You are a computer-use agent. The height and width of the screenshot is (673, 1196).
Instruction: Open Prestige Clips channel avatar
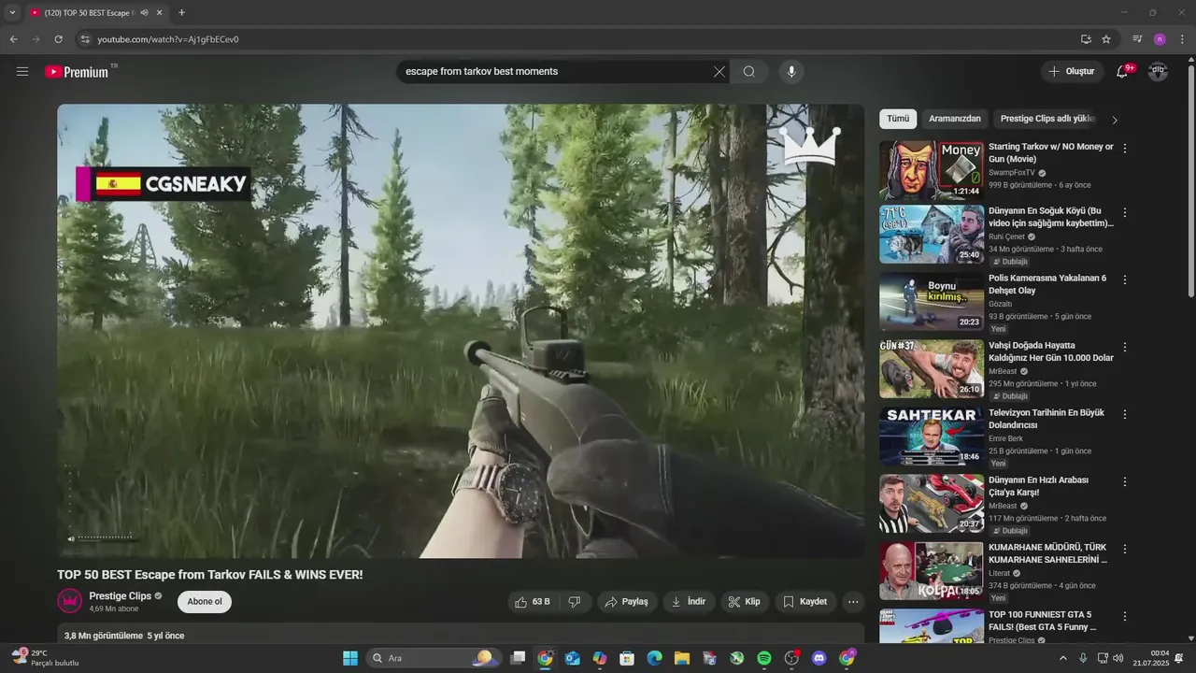click(x=69, y=601)
